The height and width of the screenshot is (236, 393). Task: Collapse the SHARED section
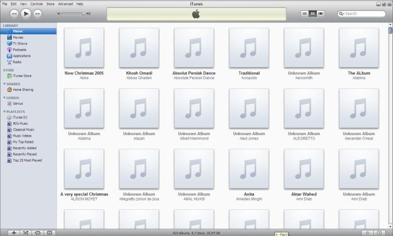(x=4, y=84)
